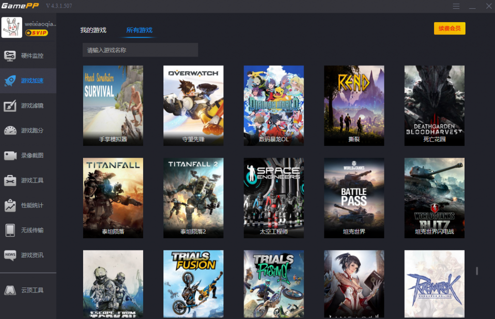495x319 pixels.
Task: Select the 守望先锋 Overwatch game cover
Action: tap(193, 106)
